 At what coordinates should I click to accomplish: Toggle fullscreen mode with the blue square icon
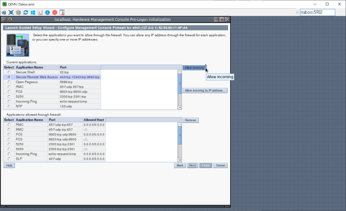click(x=11, y=13)
